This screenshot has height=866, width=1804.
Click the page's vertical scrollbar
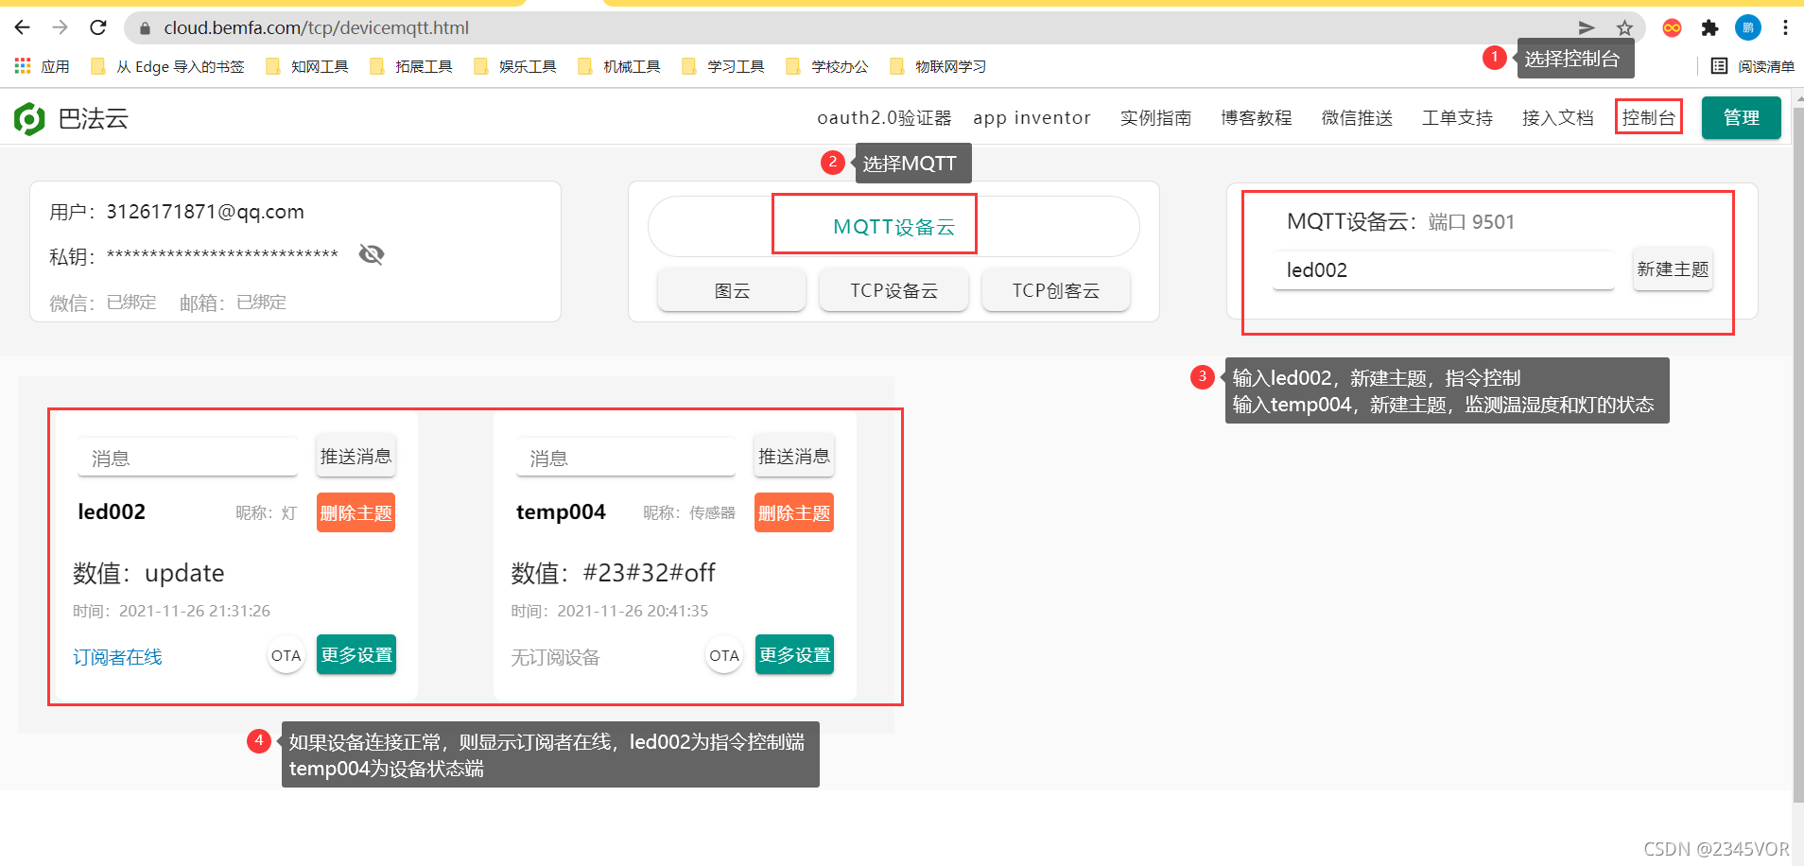click(x=1797, y=454)
